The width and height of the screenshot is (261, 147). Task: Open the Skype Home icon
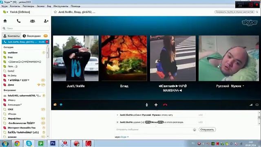pyautogui.click(x=5, y=21)
